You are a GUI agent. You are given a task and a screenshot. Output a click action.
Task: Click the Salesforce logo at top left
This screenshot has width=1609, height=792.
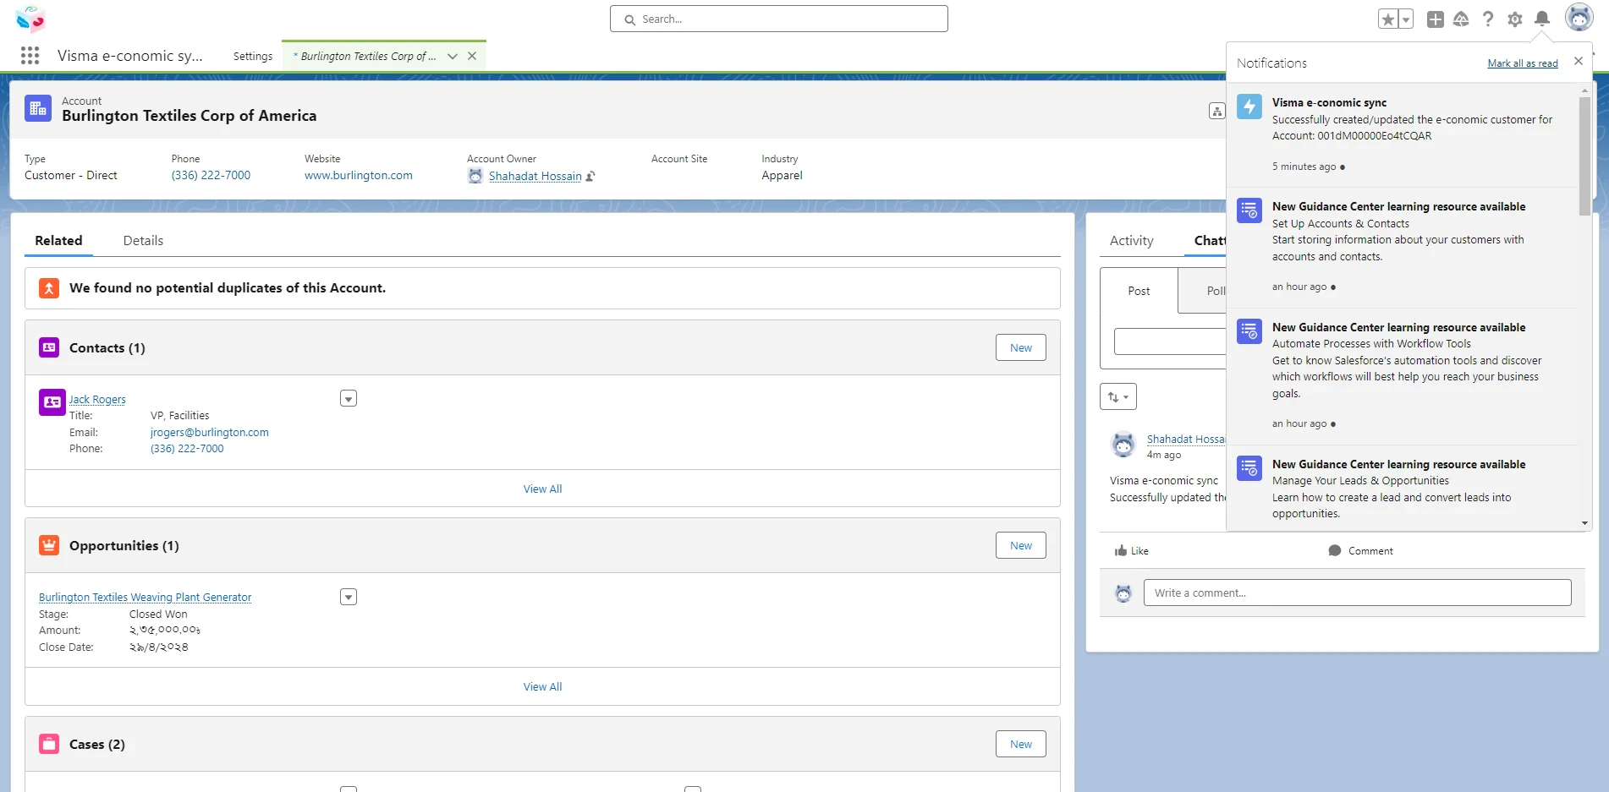(30, 19)
